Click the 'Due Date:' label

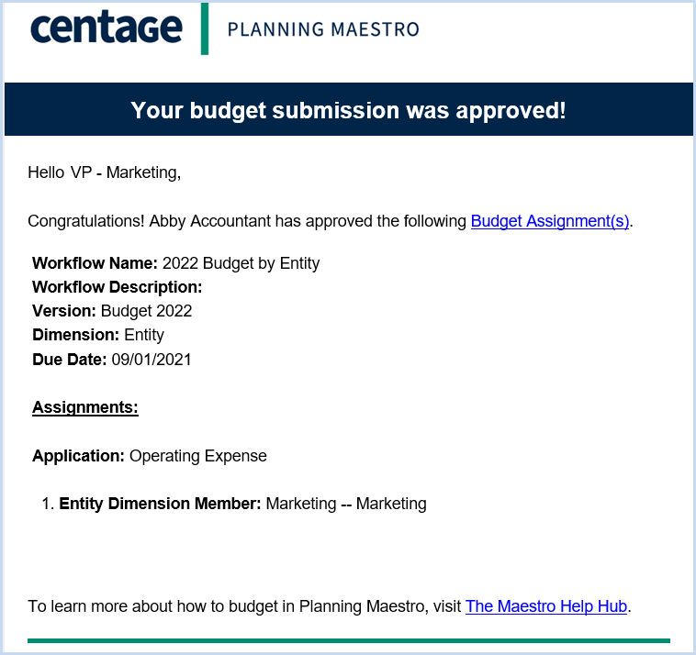(x=69, y=360)
